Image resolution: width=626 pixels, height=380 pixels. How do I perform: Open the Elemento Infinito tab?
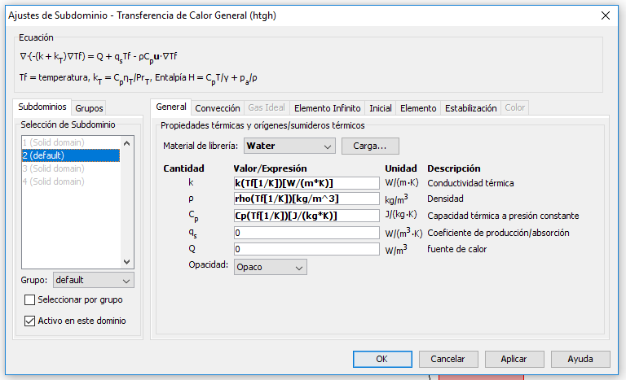327,108
